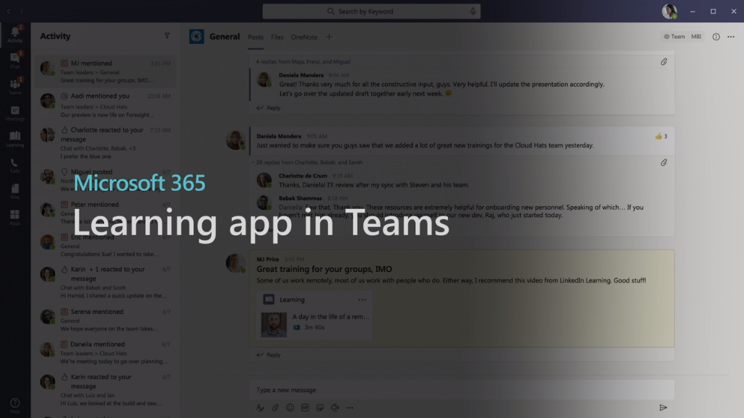This screenshot has width=744, height=418.
Task: Switch to the Posts tab
Action: tap(255, 37)
